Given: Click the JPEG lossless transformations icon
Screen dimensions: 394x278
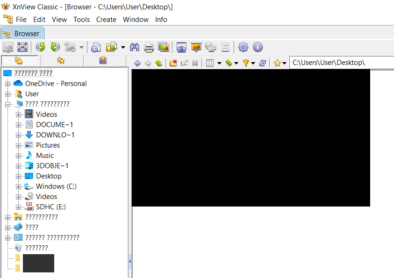Looking at the screenshot, I should 70,47.
